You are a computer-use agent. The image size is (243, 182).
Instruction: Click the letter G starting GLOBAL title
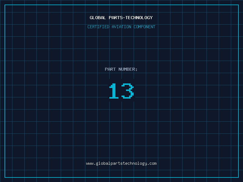(x=91, y=18)
